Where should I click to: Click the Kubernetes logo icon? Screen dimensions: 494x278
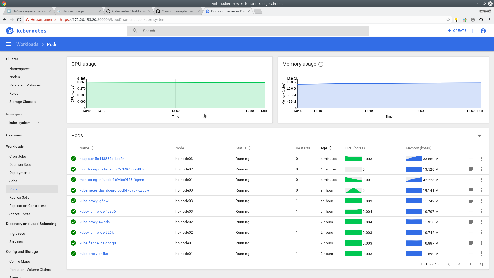click(10, 31)
